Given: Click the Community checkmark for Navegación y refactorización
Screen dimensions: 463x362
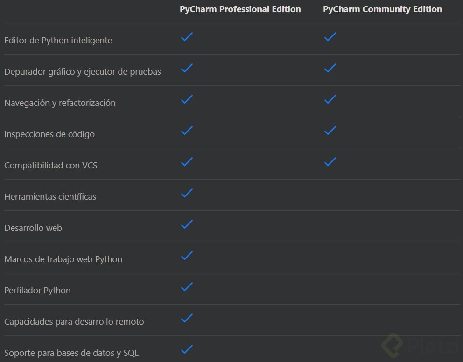Looking at the screenshot, I should [330, 99].
